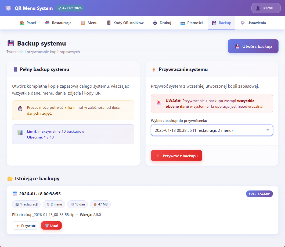Screen dimensions: 285x247
Task: Click the FULL_BACKUP badge
Action: point(259,194)
